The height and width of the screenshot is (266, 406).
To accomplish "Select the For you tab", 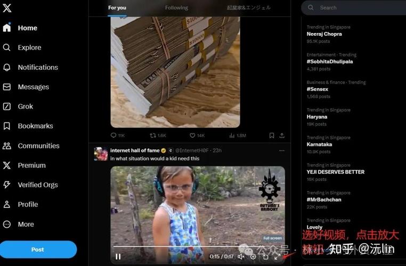I will click(117, 8).
